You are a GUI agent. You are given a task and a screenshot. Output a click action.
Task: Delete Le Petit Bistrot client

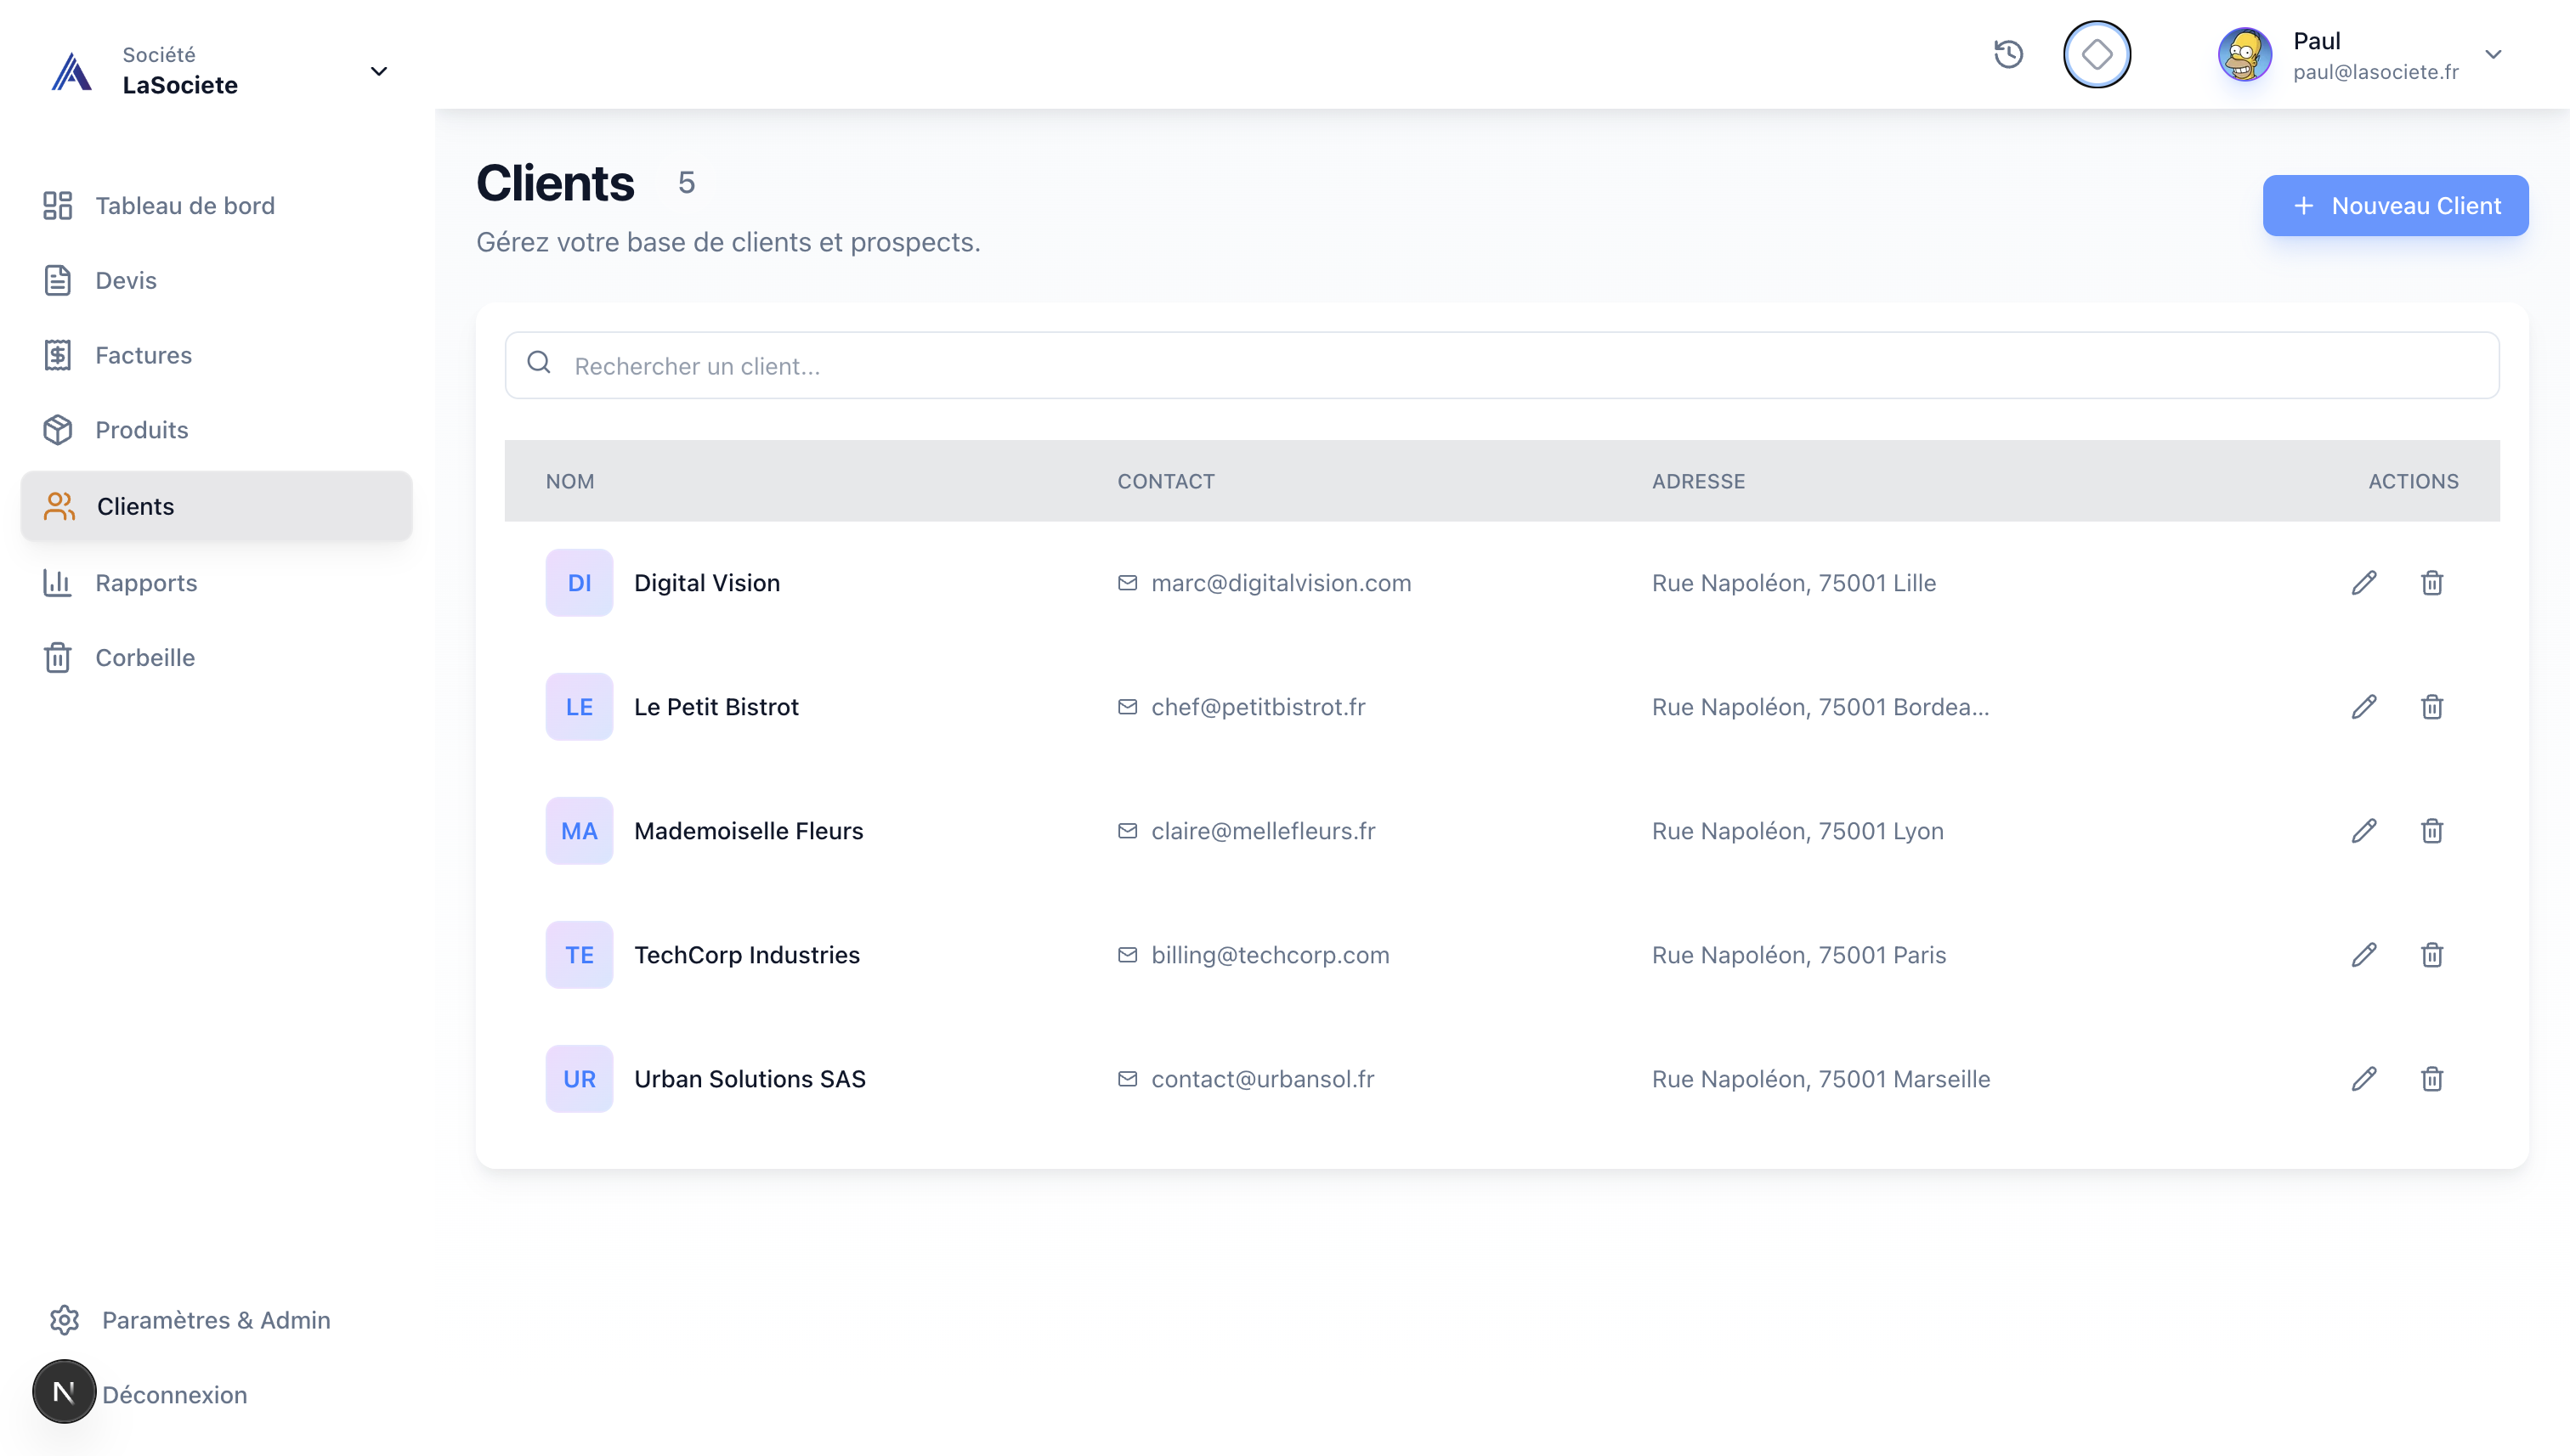[2432, 707]
